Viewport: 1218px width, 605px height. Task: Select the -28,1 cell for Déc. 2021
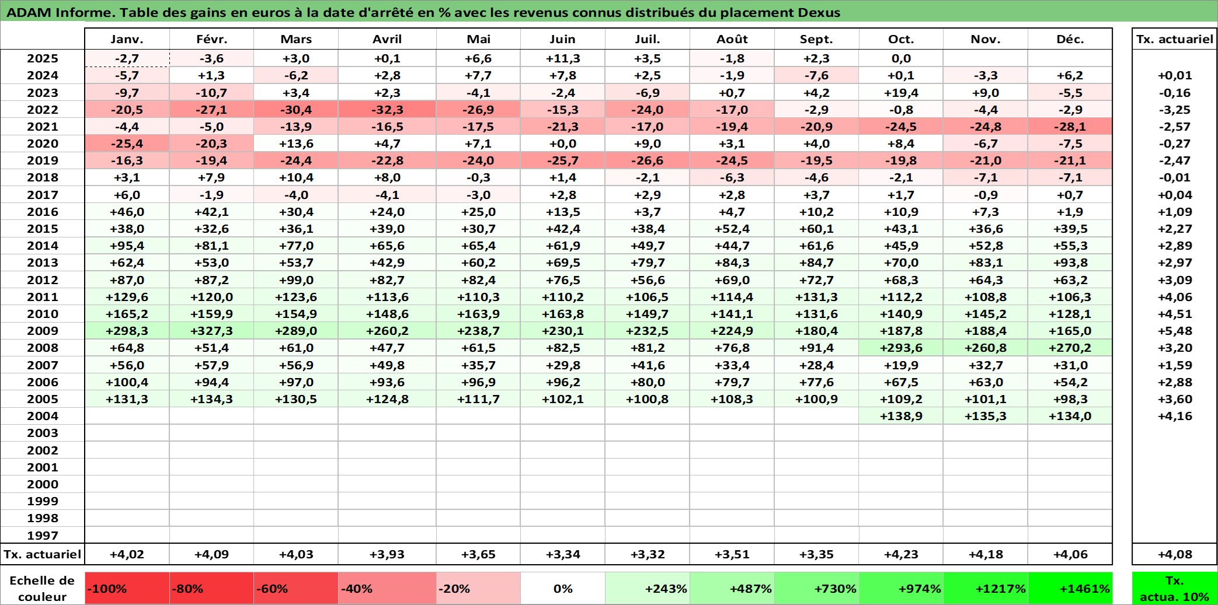[1070, 127]
